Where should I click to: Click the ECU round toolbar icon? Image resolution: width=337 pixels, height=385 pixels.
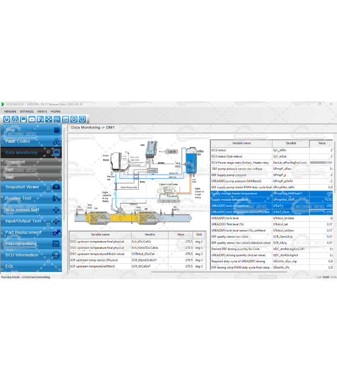click(74, 119)
